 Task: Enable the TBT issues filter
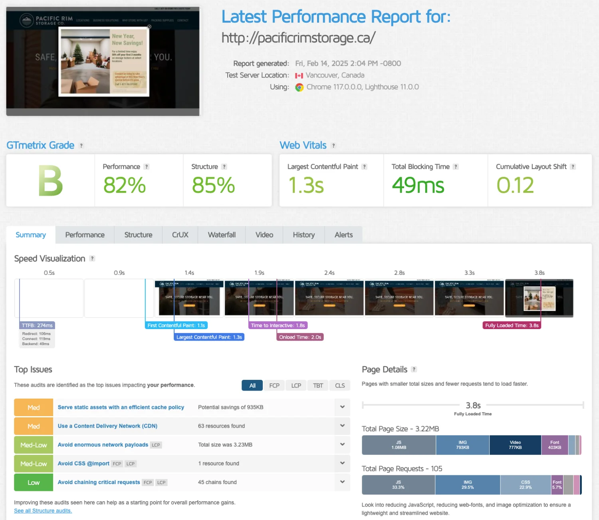[318, 385]
